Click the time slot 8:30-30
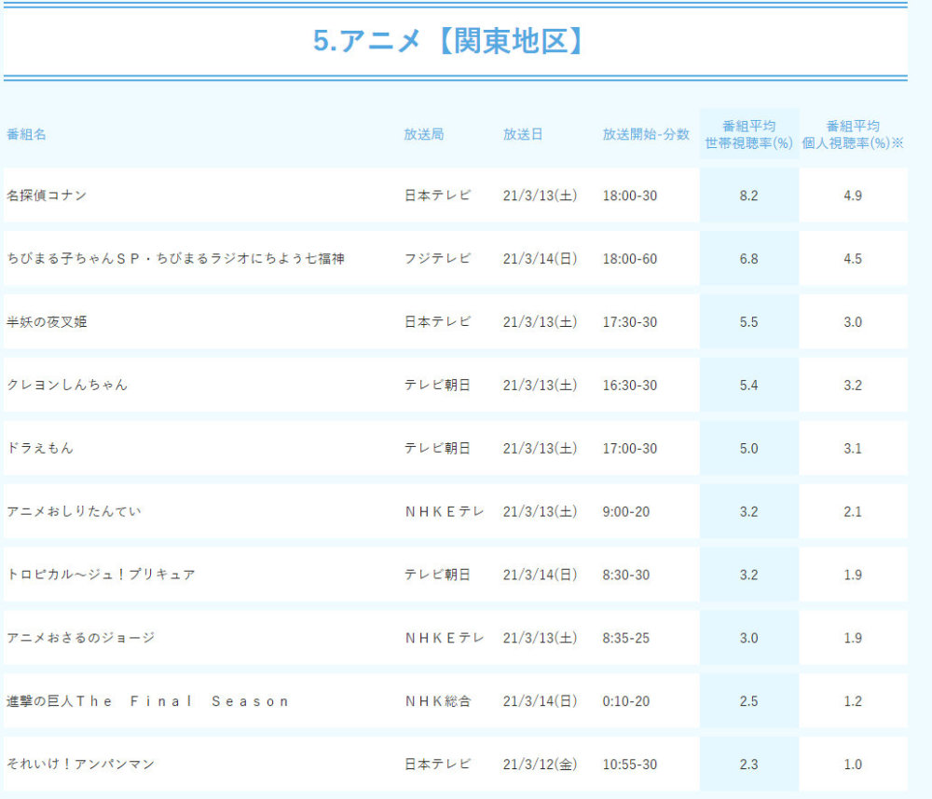The width and height of the screenshot is (932, 799). click(626, 575)
